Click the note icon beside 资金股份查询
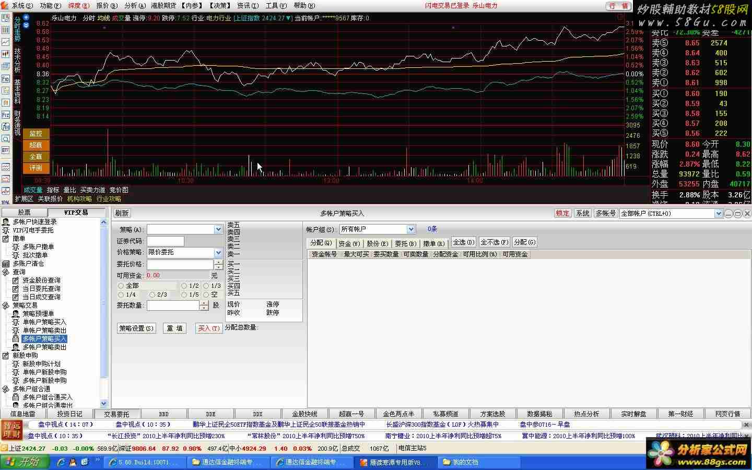The height and width of the screenshot is (470, 752). [16, 280]
